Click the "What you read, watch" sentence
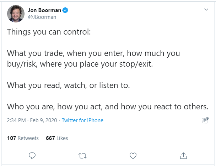 (x=68, y=85)
